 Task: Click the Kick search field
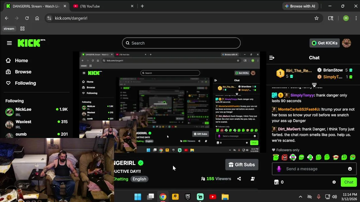181,43
